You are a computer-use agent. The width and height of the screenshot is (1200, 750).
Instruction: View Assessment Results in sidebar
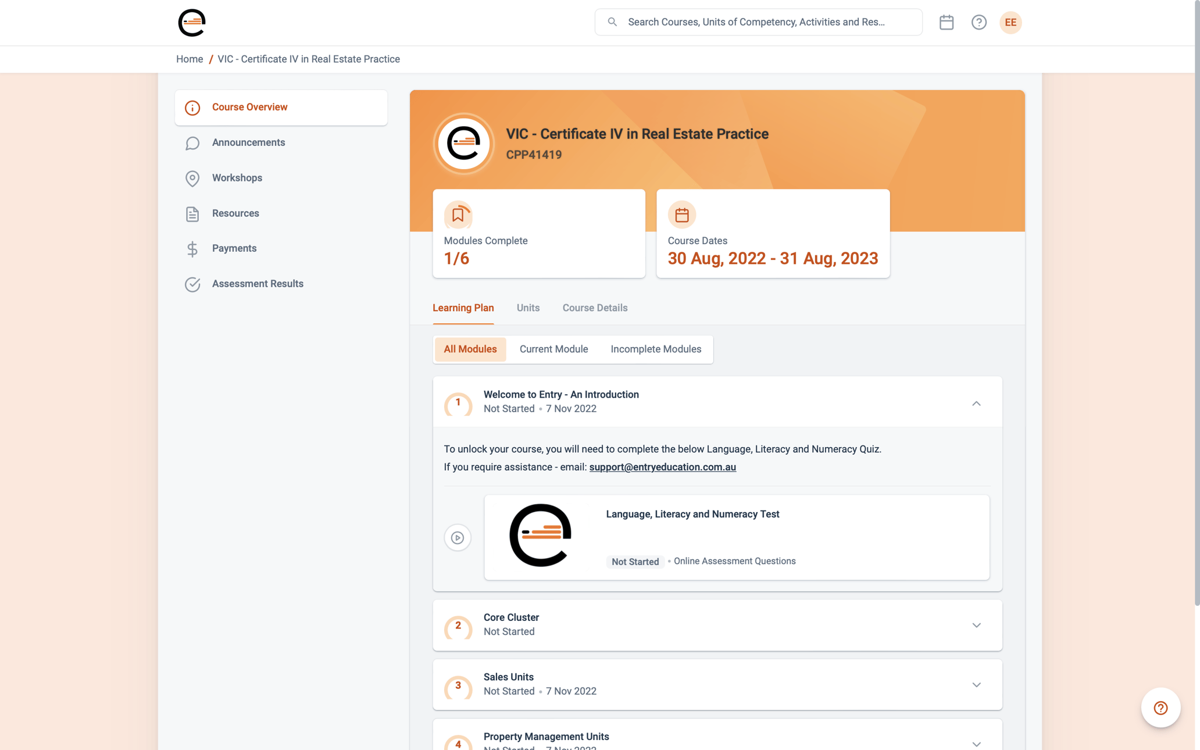[257, 284]
